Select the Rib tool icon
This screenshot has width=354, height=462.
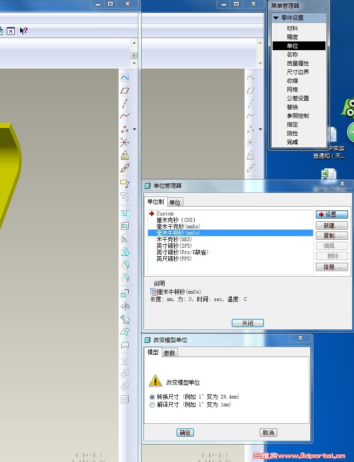125,239
